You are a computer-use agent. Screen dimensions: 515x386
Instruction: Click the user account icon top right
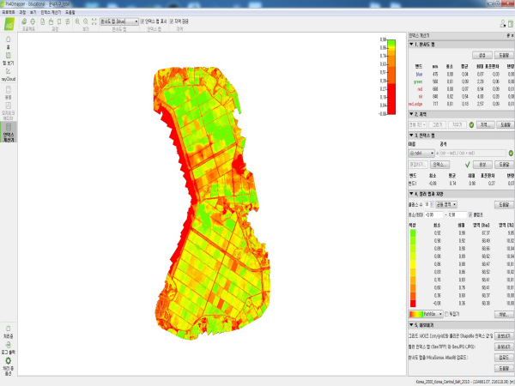tap(502, 24)
